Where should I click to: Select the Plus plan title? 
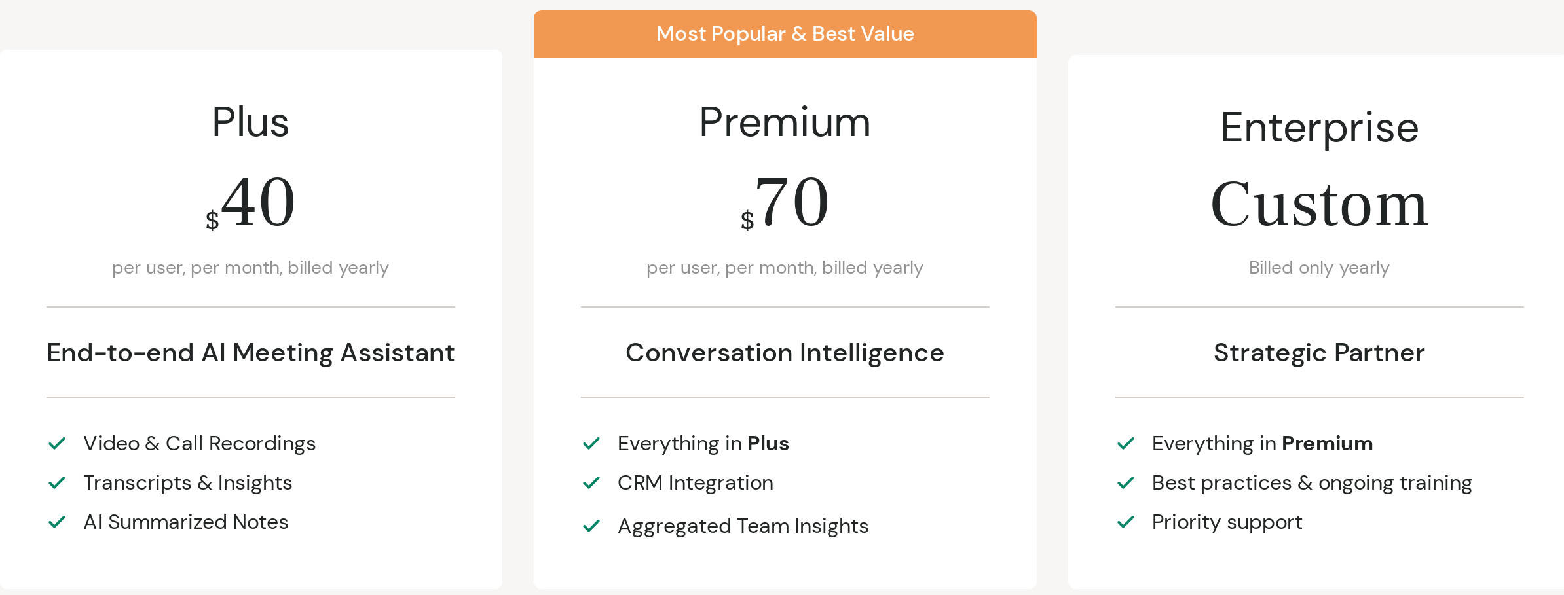(250, 122)
